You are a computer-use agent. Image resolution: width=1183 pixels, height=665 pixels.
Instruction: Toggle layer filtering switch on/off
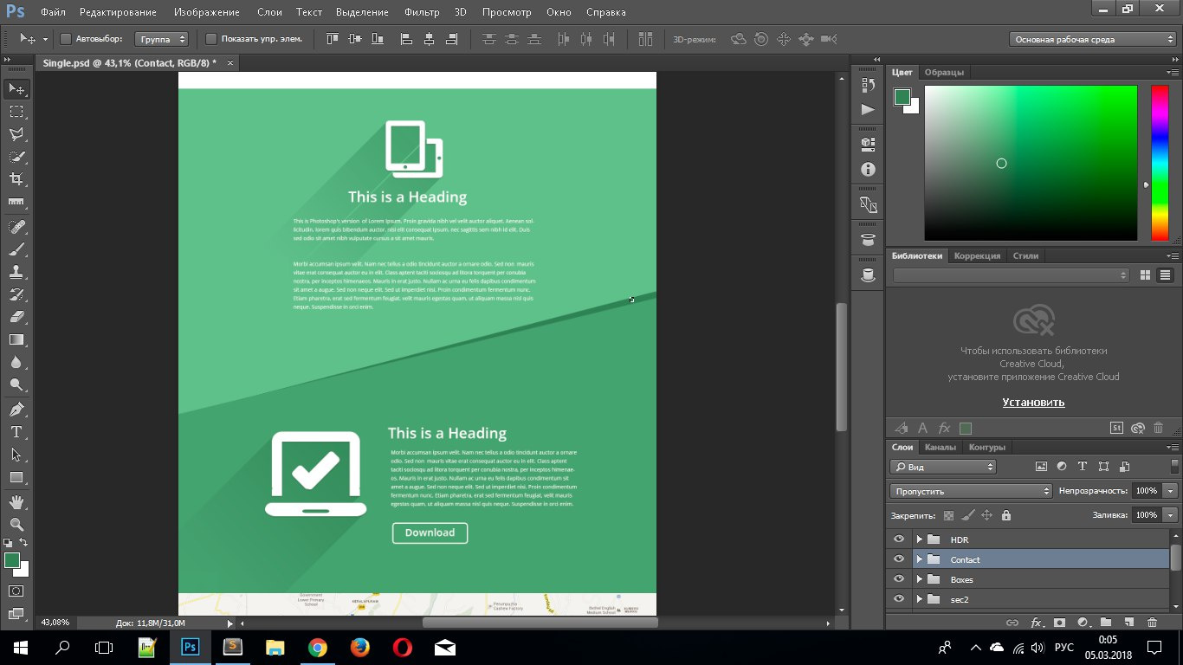pyautogui.click(x=1174, y=466)
